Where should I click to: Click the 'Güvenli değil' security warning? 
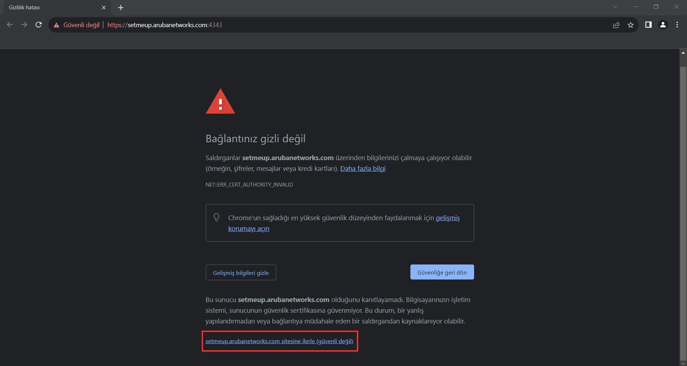coord(77,25)
